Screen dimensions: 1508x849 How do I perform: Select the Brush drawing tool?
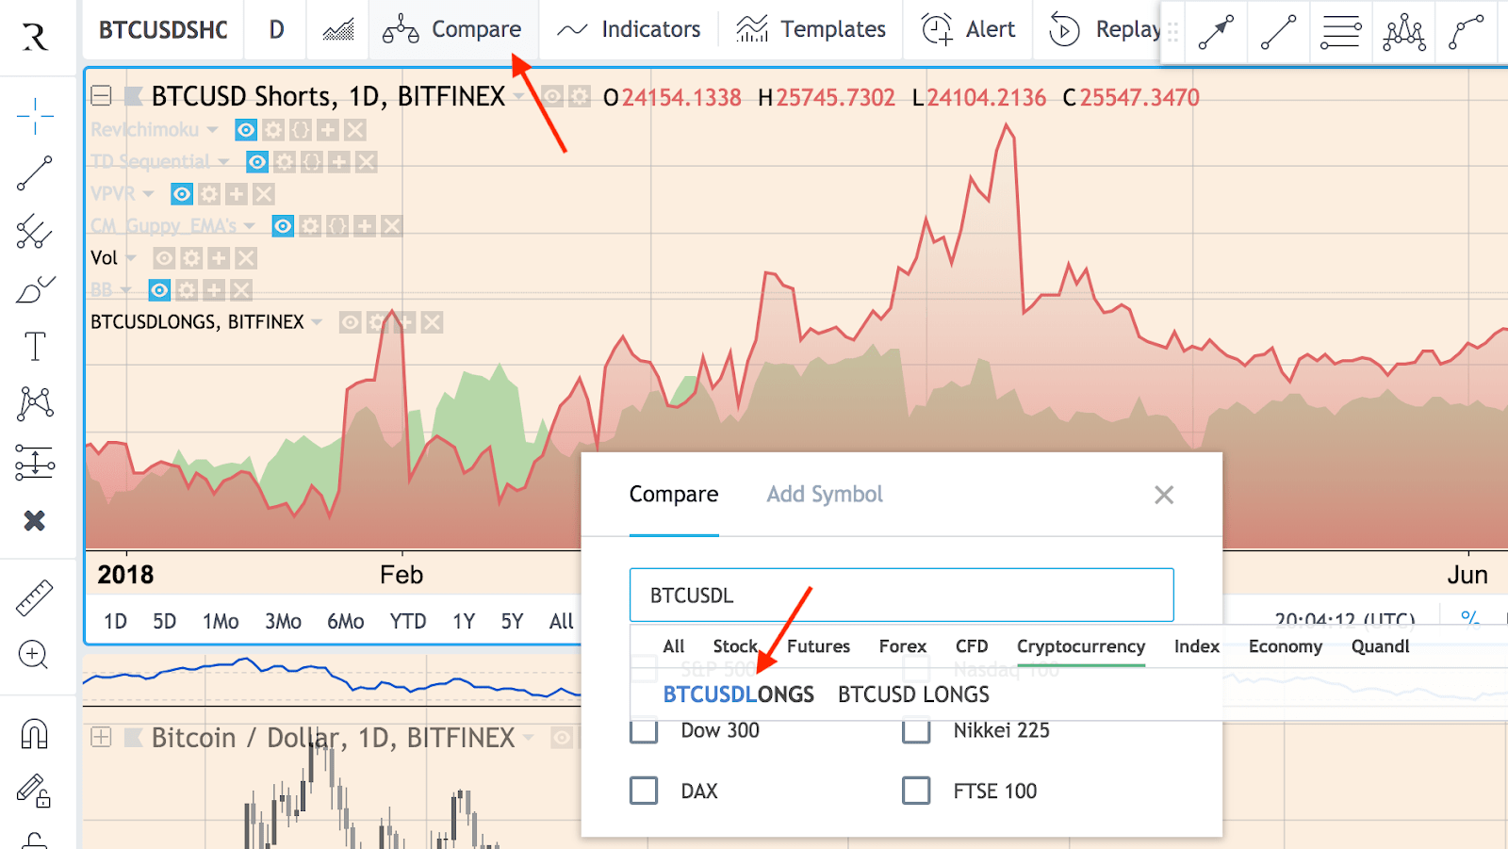(x=35, y=288)
